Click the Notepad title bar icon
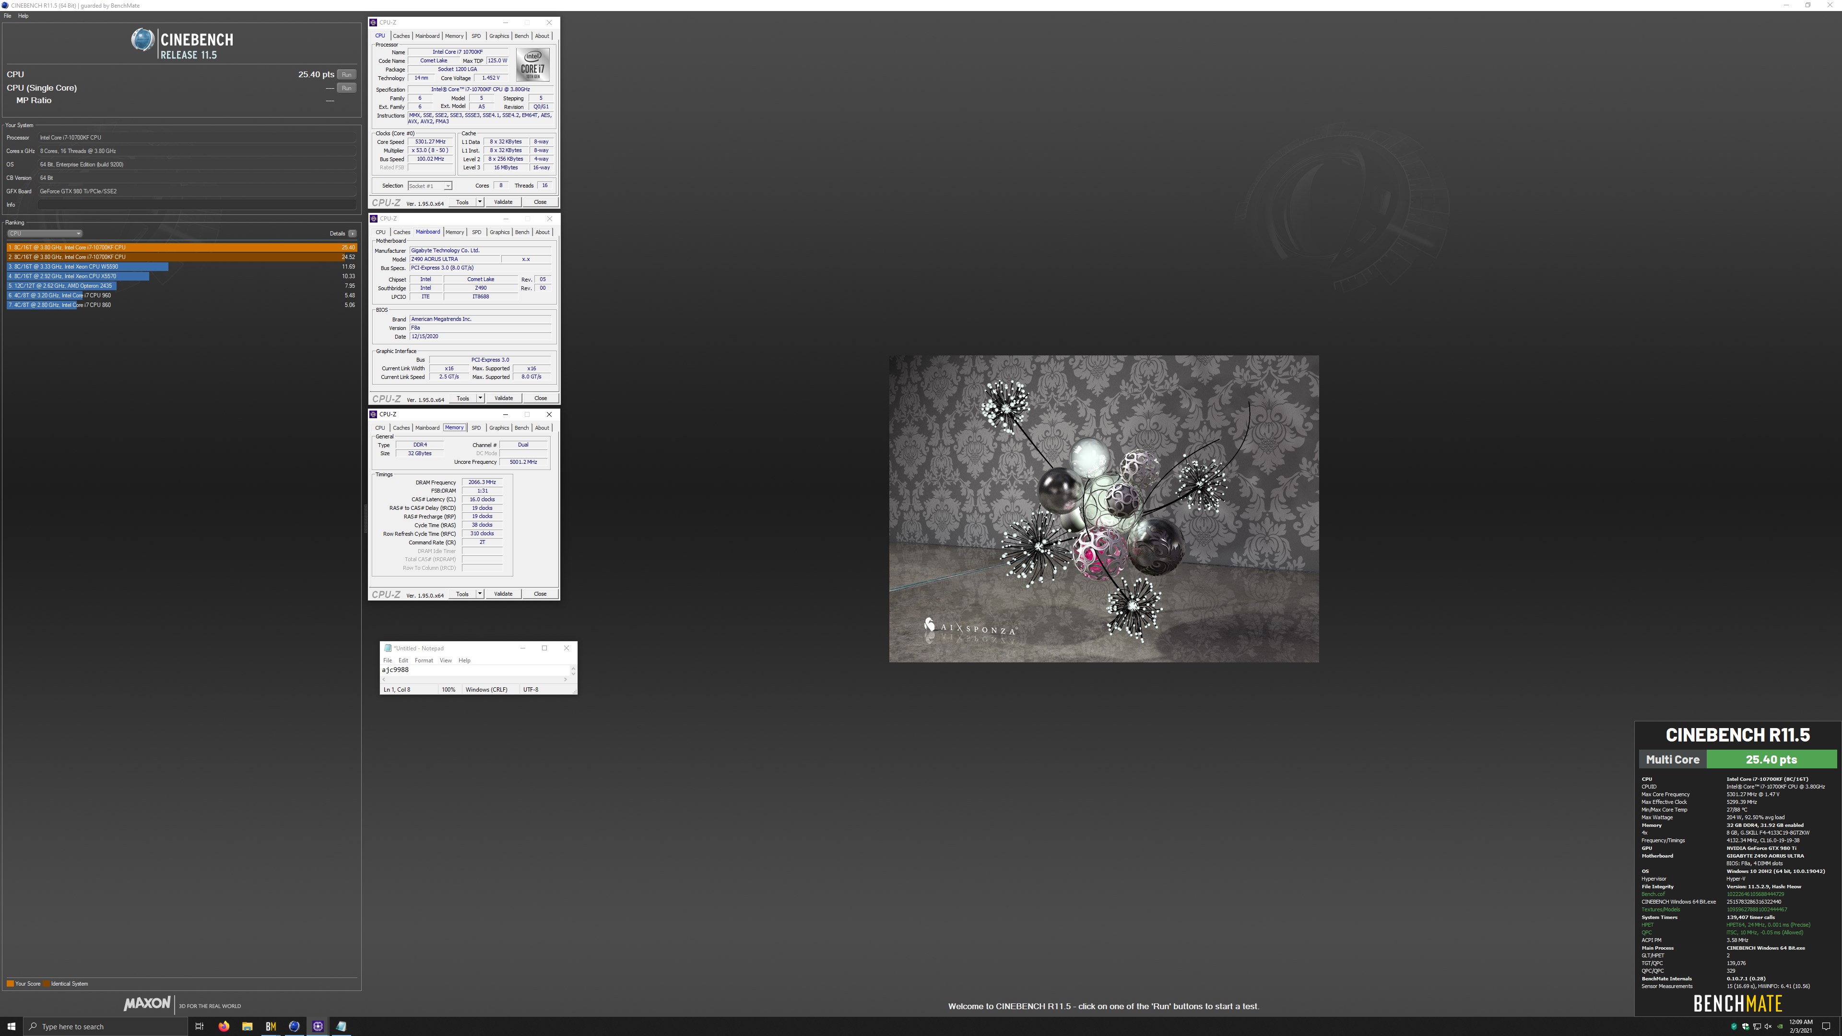1842x1036 pixels. point(388,648)
